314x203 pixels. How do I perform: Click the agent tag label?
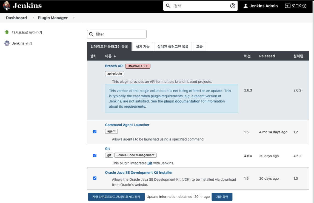point(111,131)
